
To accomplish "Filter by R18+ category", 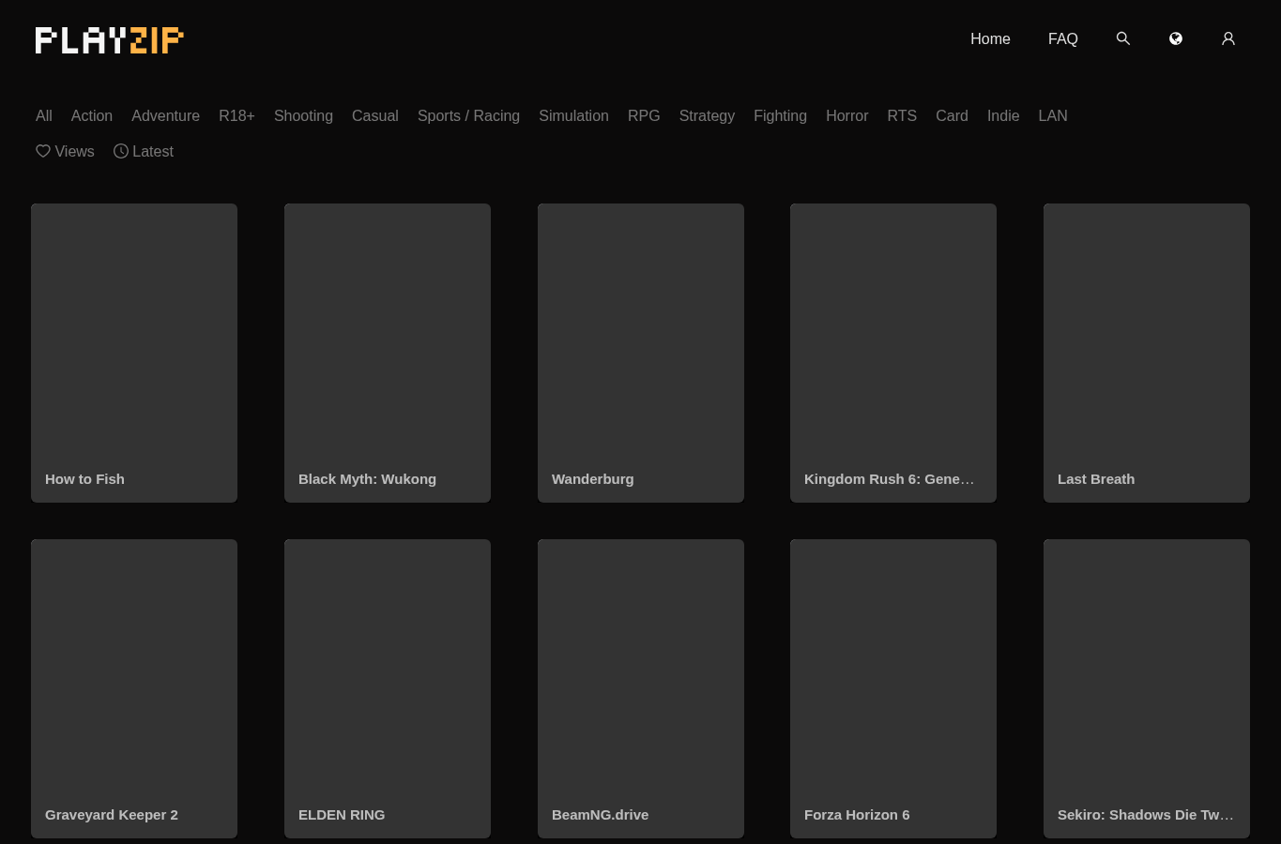I will click(236, 115).
